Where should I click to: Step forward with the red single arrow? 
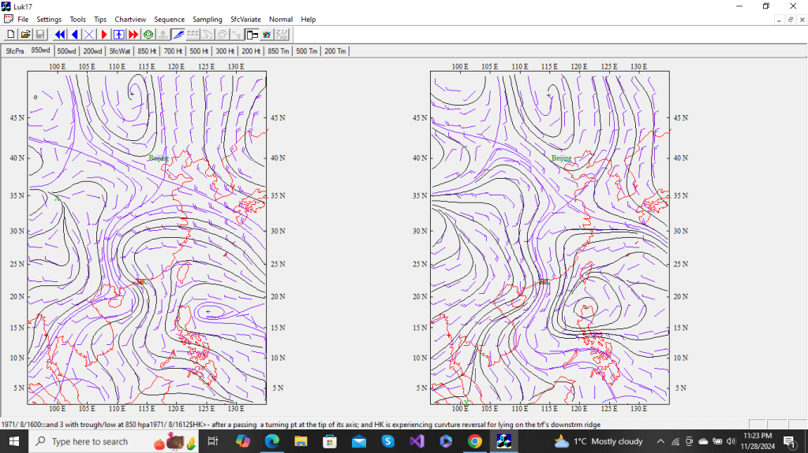(103, 35)
